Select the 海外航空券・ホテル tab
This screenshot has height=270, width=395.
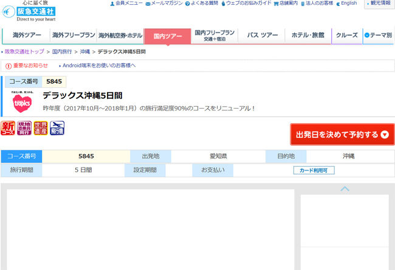pos(120,36)
